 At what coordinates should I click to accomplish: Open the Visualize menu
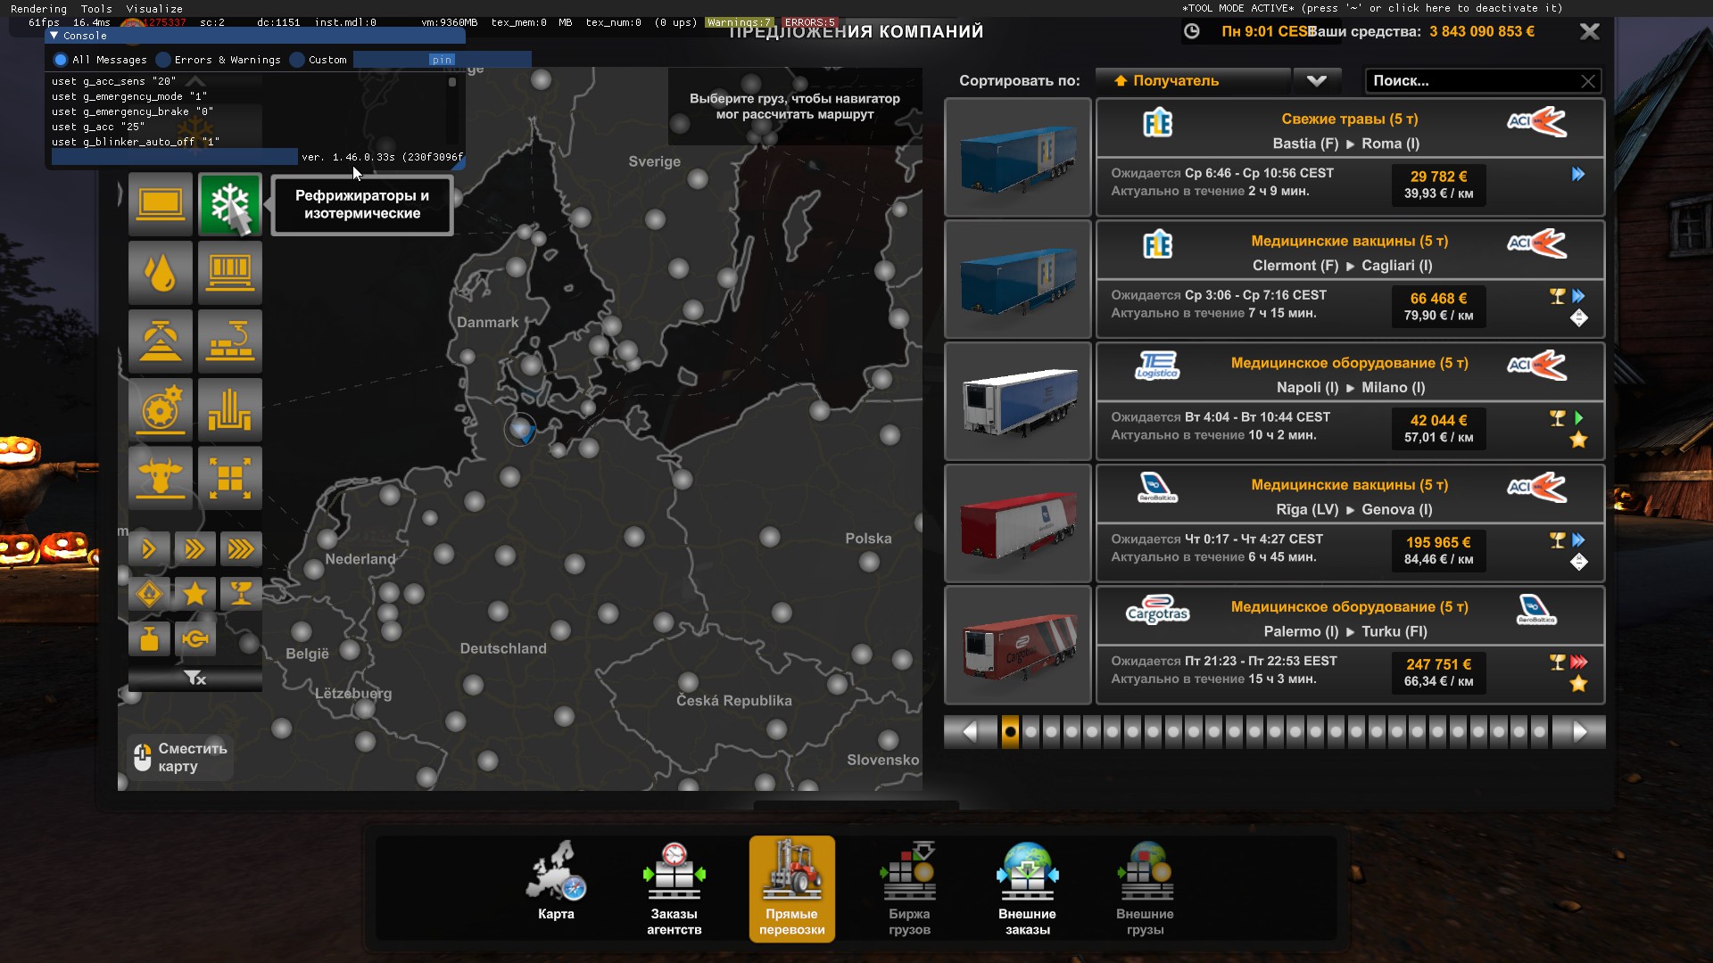(x=154, y=9)
